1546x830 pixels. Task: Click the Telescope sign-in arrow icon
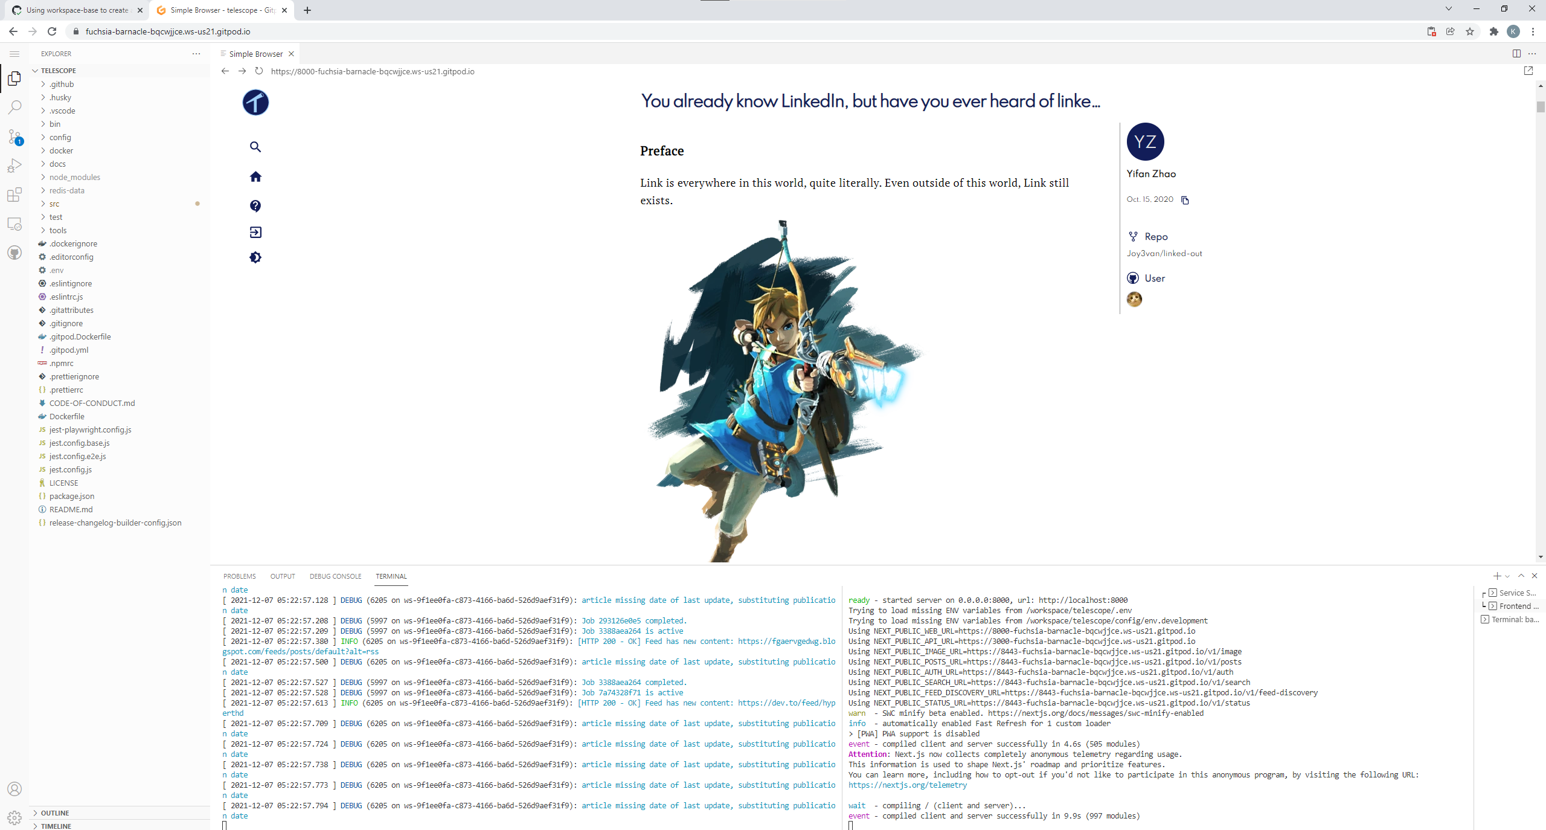point(255,232)
